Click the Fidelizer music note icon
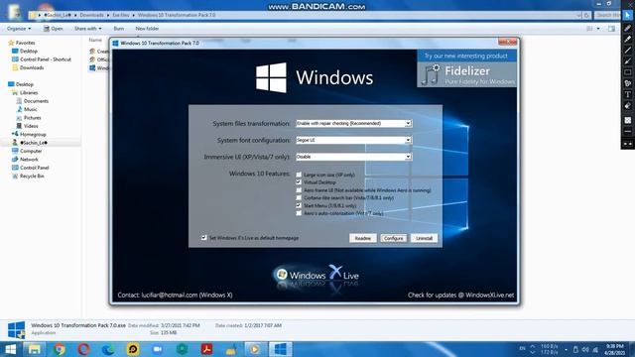 (x=430, y=74)
